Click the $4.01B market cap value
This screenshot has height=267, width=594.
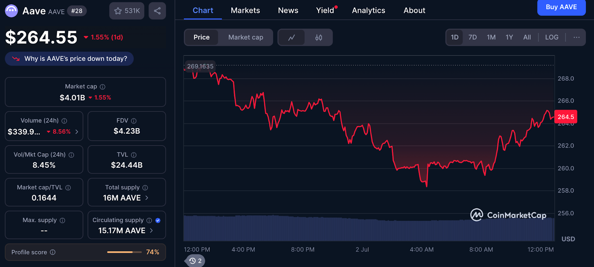[x=72, y=98]
